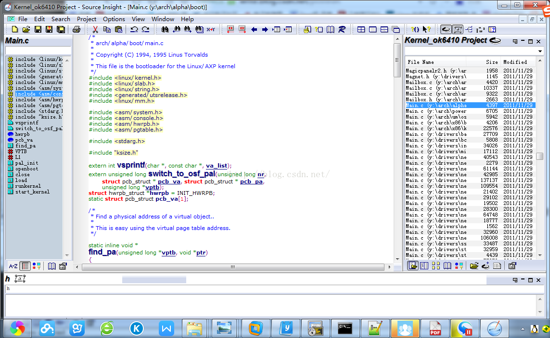The image size is (550, 338).
Task: Click the project file name search field
Action: pos(471,51)
